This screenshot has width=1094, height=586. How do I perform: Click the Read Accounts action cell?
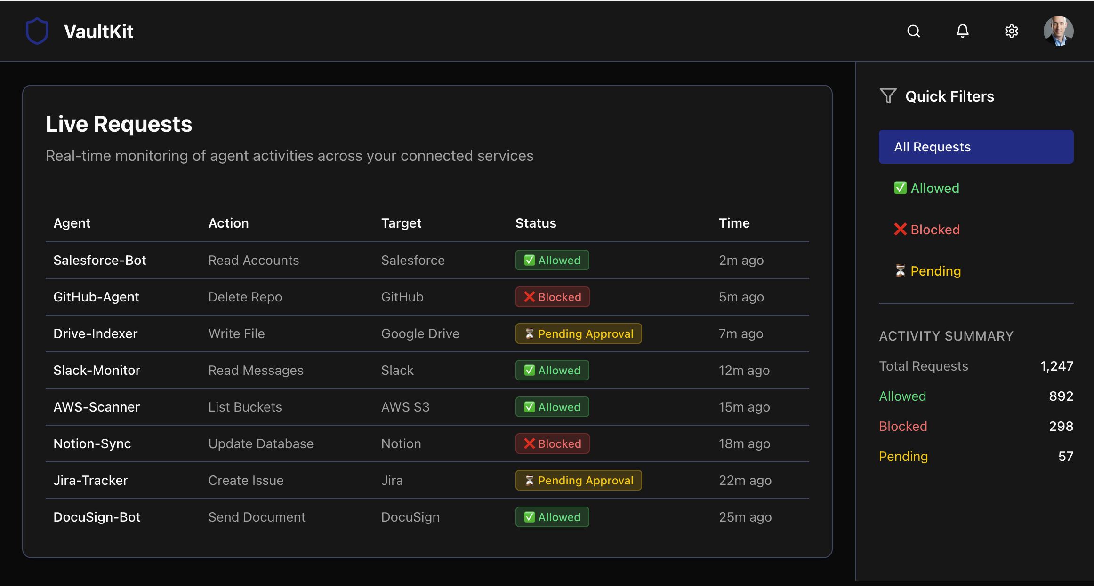coord(254,260)
